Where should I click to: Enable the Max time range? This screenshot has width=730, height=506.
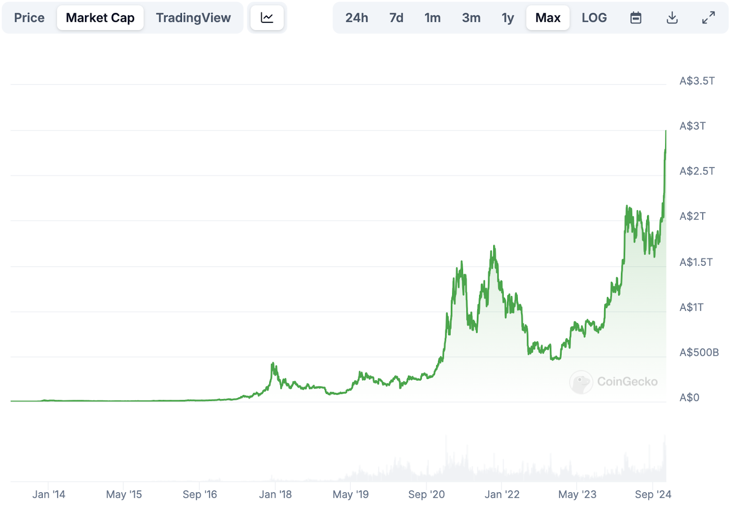[x=547, y=18]
